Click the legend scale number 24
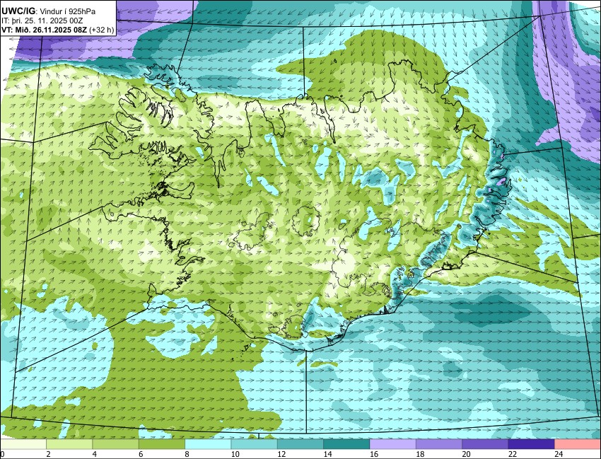This screenshot has width=601, height=459. 559,454
